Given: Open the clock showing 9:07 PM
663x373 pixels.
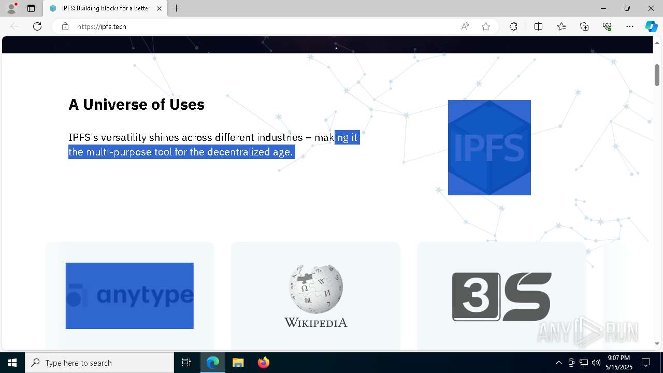Looking at the screenshot, I should 619,363.
